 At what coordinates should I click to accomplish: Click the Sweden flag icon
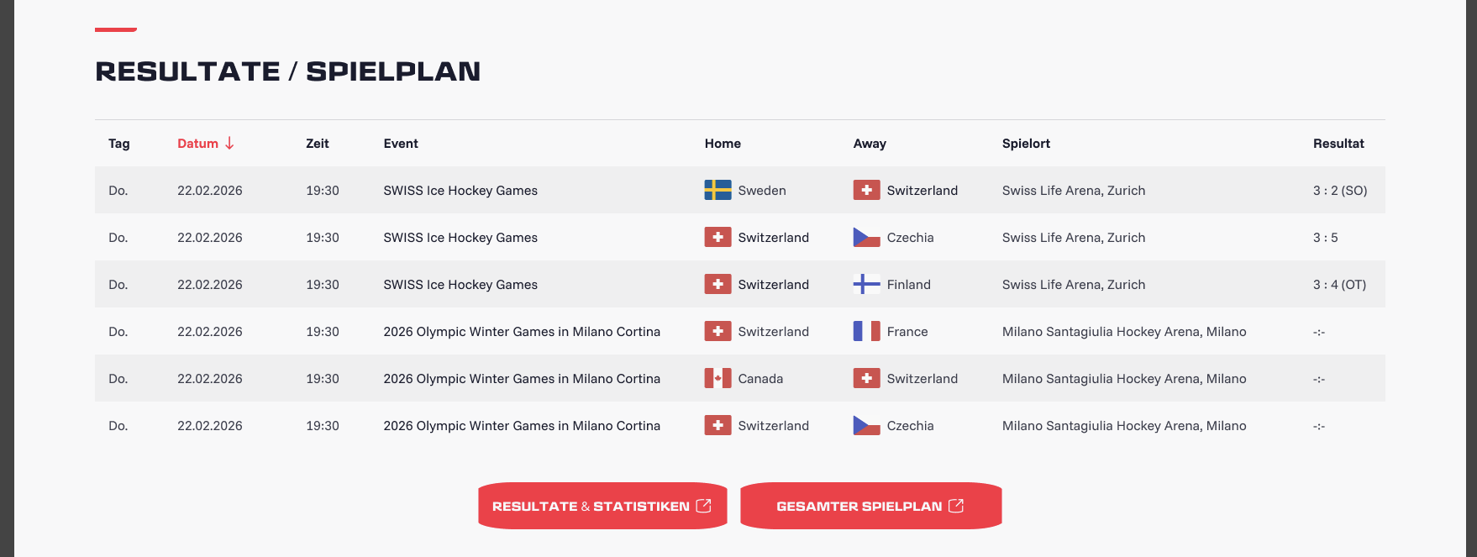coord(717,190)
